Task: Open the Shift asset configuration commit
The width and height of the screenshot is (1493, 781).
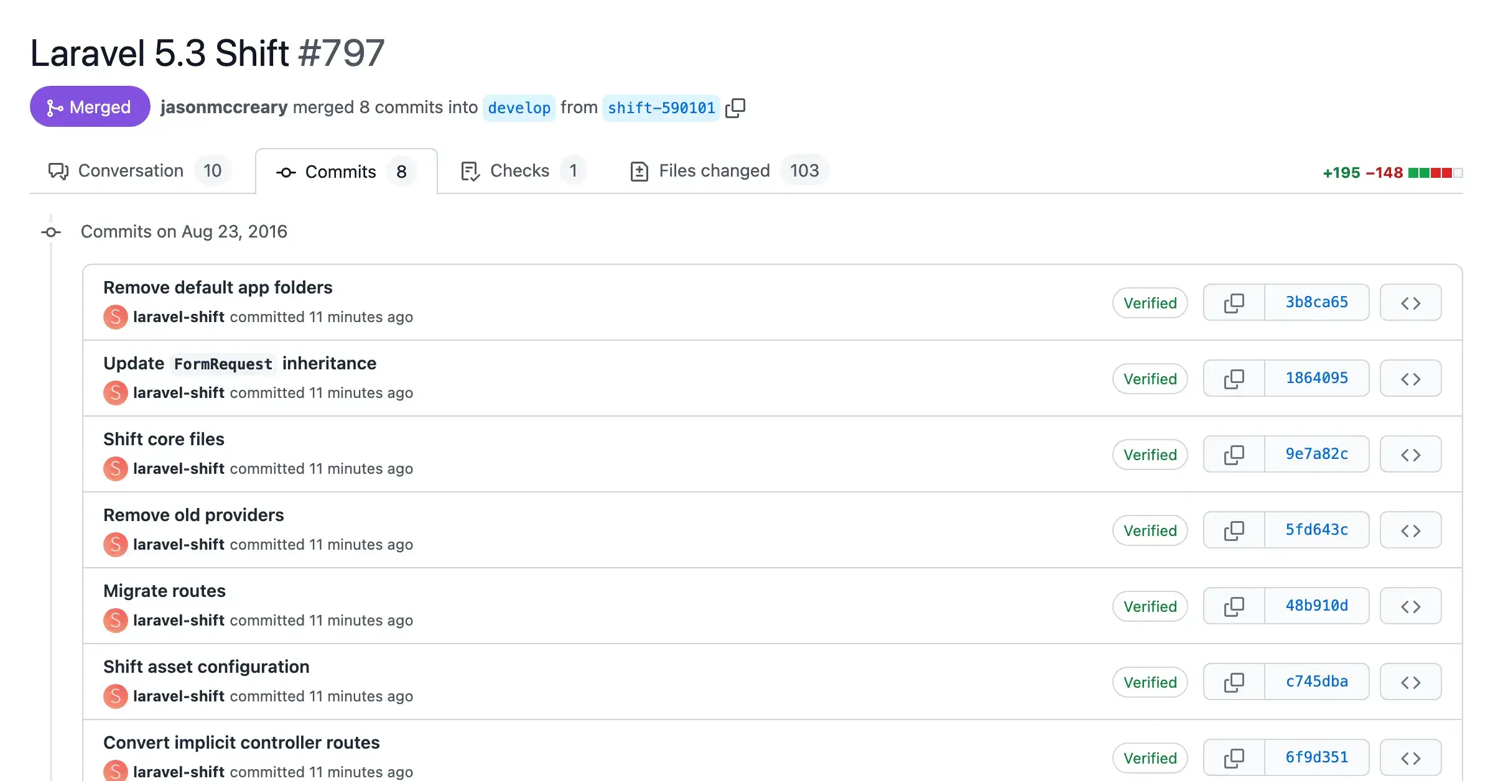Action: coord(206,667)
